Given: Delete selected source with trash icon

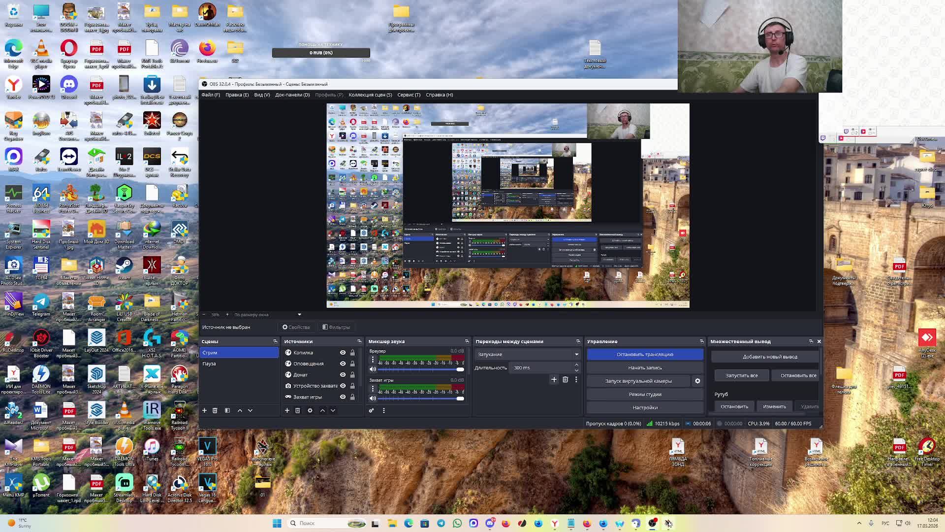Looking at the screenshot, I should tap(298, 410).
